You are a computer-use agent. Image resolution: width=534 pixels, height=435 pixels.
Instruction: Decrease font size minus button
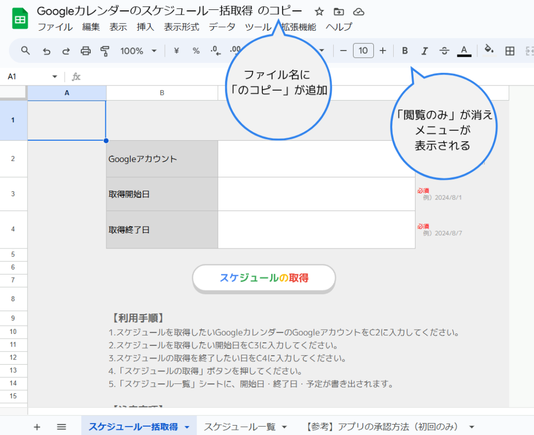coord(343,51)
